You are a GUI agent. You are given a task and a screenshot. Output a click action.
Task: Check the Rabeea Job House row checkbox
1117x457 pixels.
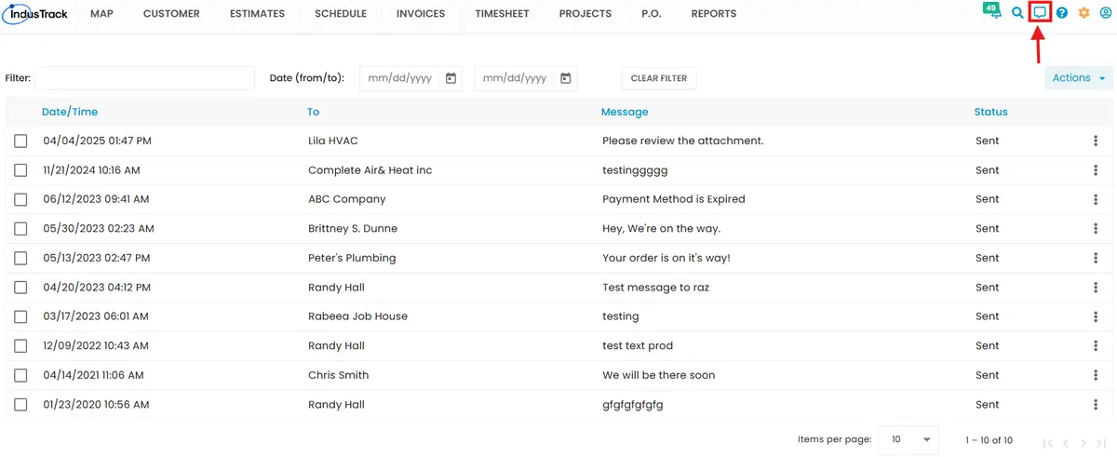pyautogui.click(x=20, y=316)
